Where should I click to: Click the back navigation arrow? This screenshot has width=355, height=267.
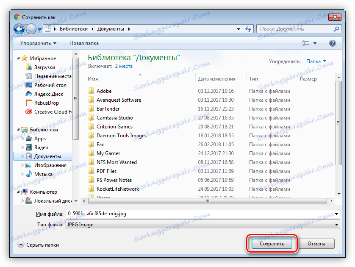[x=19, y=29]
